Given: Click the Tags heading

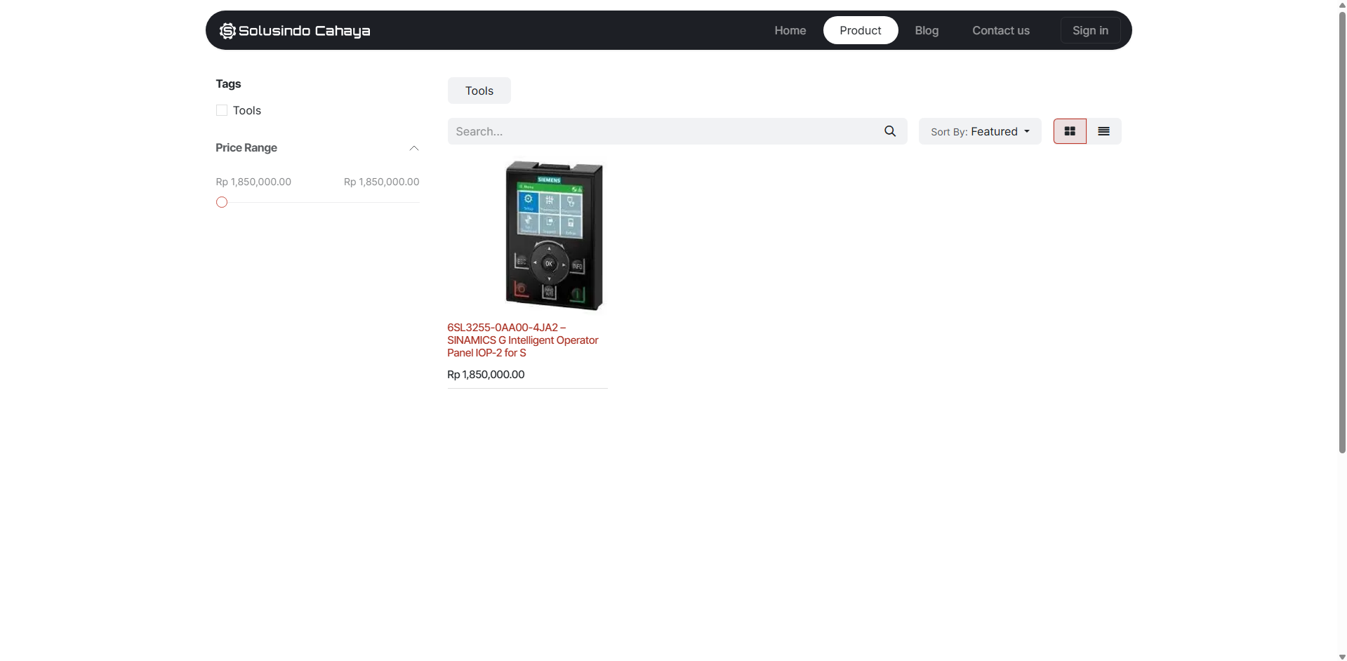Looking at the screenshot, I should click(x=228, y=84).
